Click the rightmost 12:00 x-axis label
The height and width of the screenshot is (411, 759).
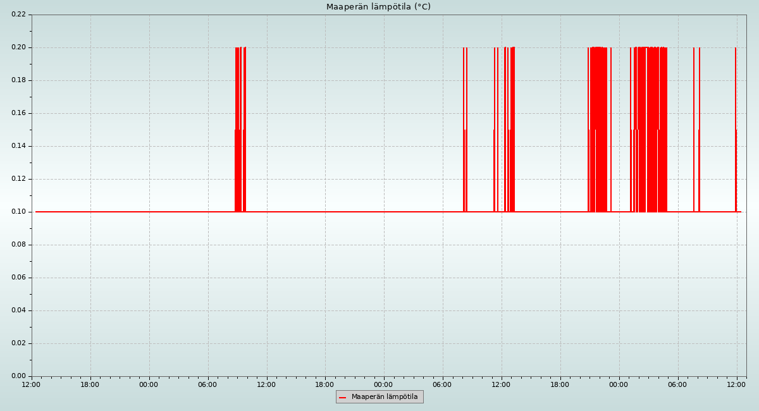click(737, 384)
